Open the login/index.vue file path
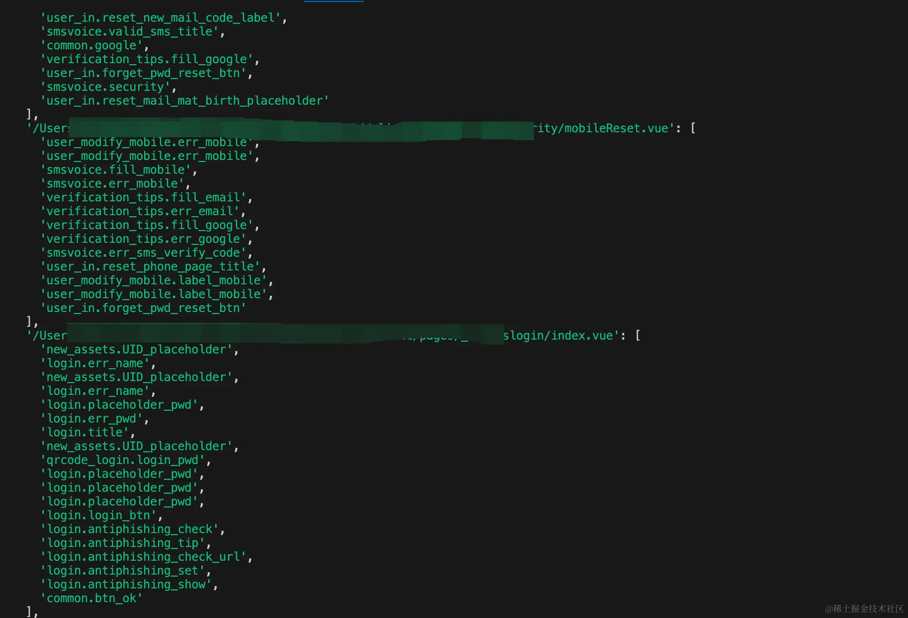Screen dimensions: 908x618 click(x=560, y=336)
